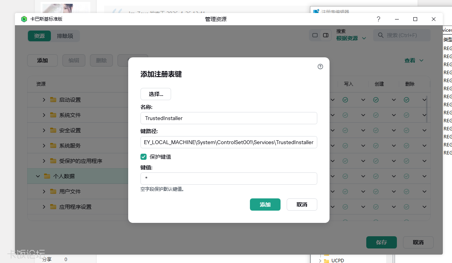The width and height of the screenshot is (452, 263).
Task: Select split-pane view icon
Action: [326, 35]
